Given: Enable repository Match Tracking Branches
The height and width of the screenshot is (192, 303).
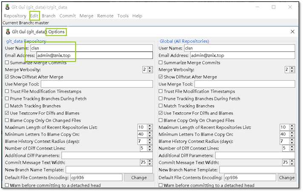Looking at the screenshot, I should pyautogui.click(x=7, y=106).
